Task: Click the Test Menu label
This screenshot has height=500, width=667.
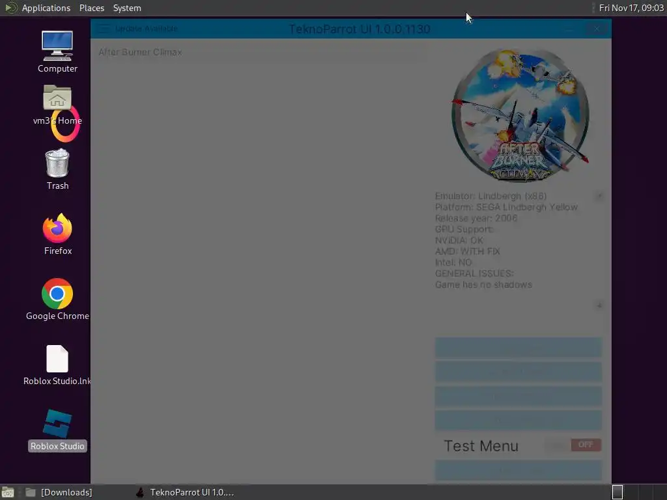Action: coord(481,445)
